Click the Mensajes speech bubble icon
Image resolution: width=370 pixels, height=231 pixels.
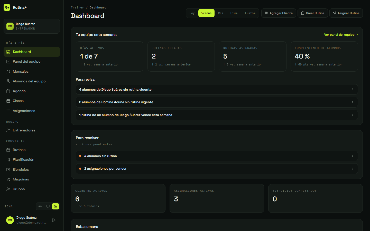point(8,72)
